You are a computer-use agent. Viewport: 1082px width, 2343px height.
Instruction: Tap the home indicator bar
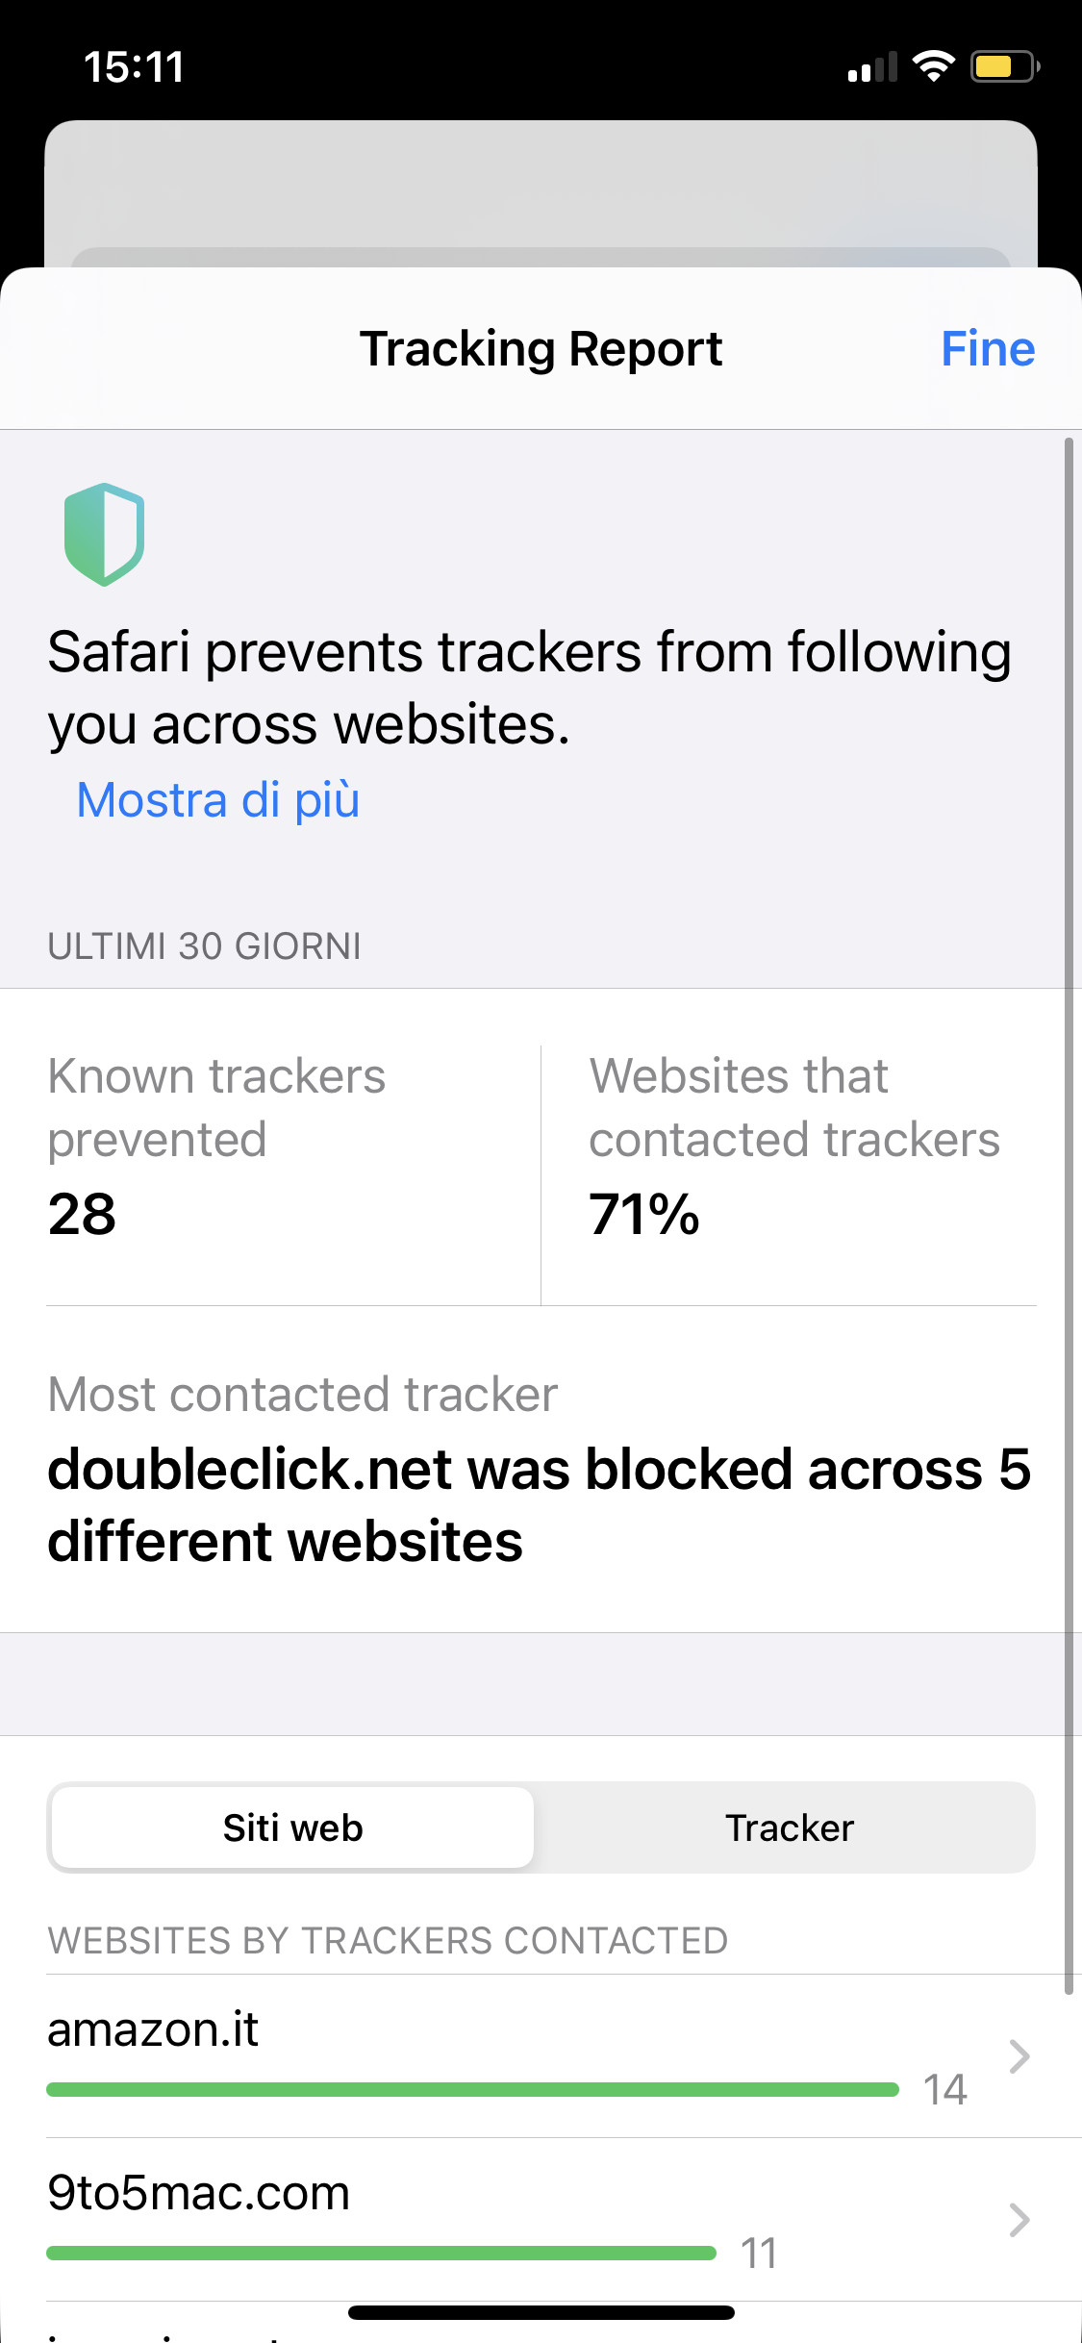coord(541,2312)
